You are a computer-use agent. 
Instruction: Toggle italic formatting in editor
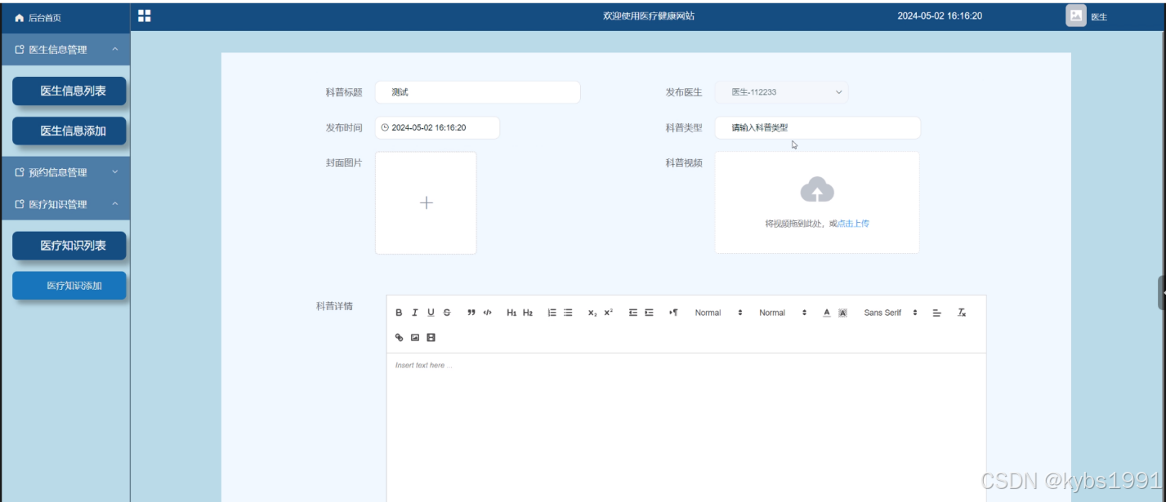click(415, 313)
